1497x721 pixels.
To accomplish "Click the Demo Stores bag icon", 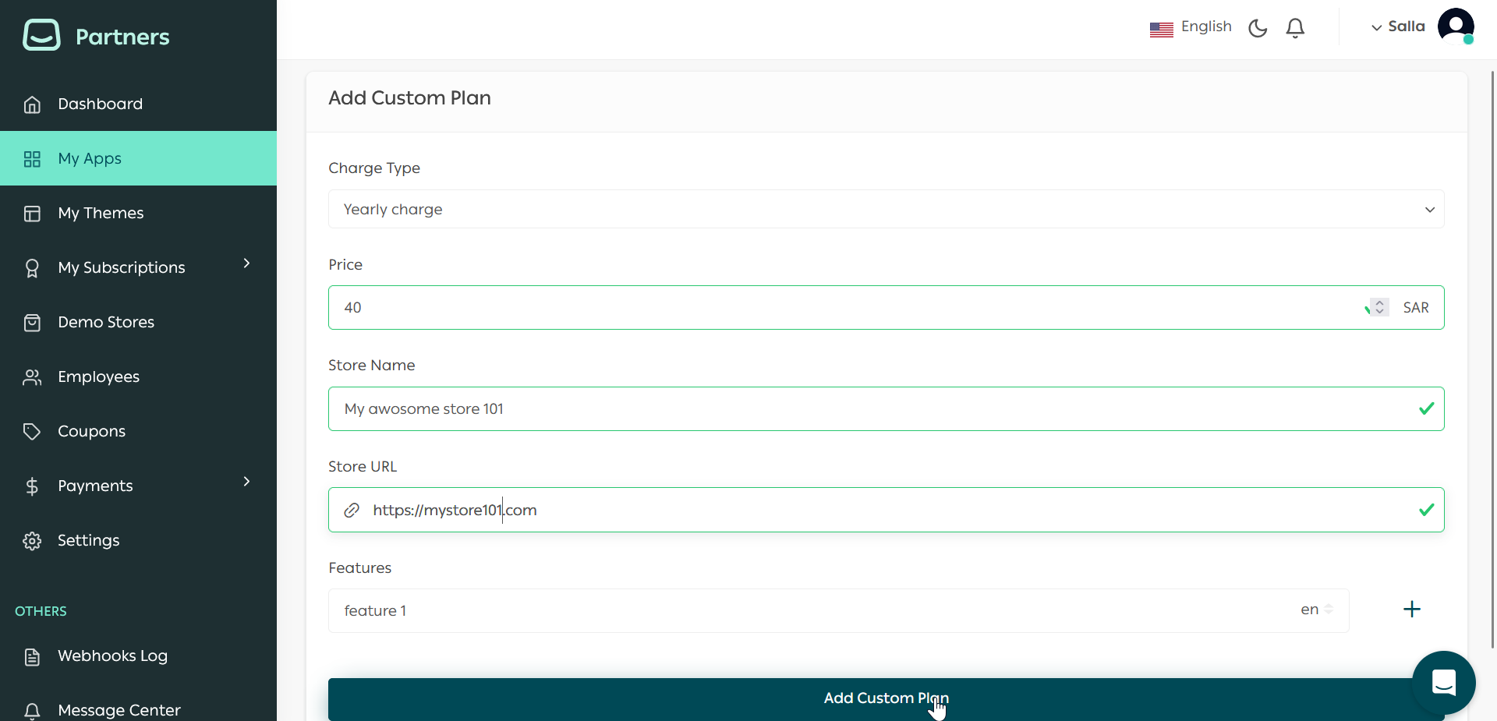I will coord(32,322).
